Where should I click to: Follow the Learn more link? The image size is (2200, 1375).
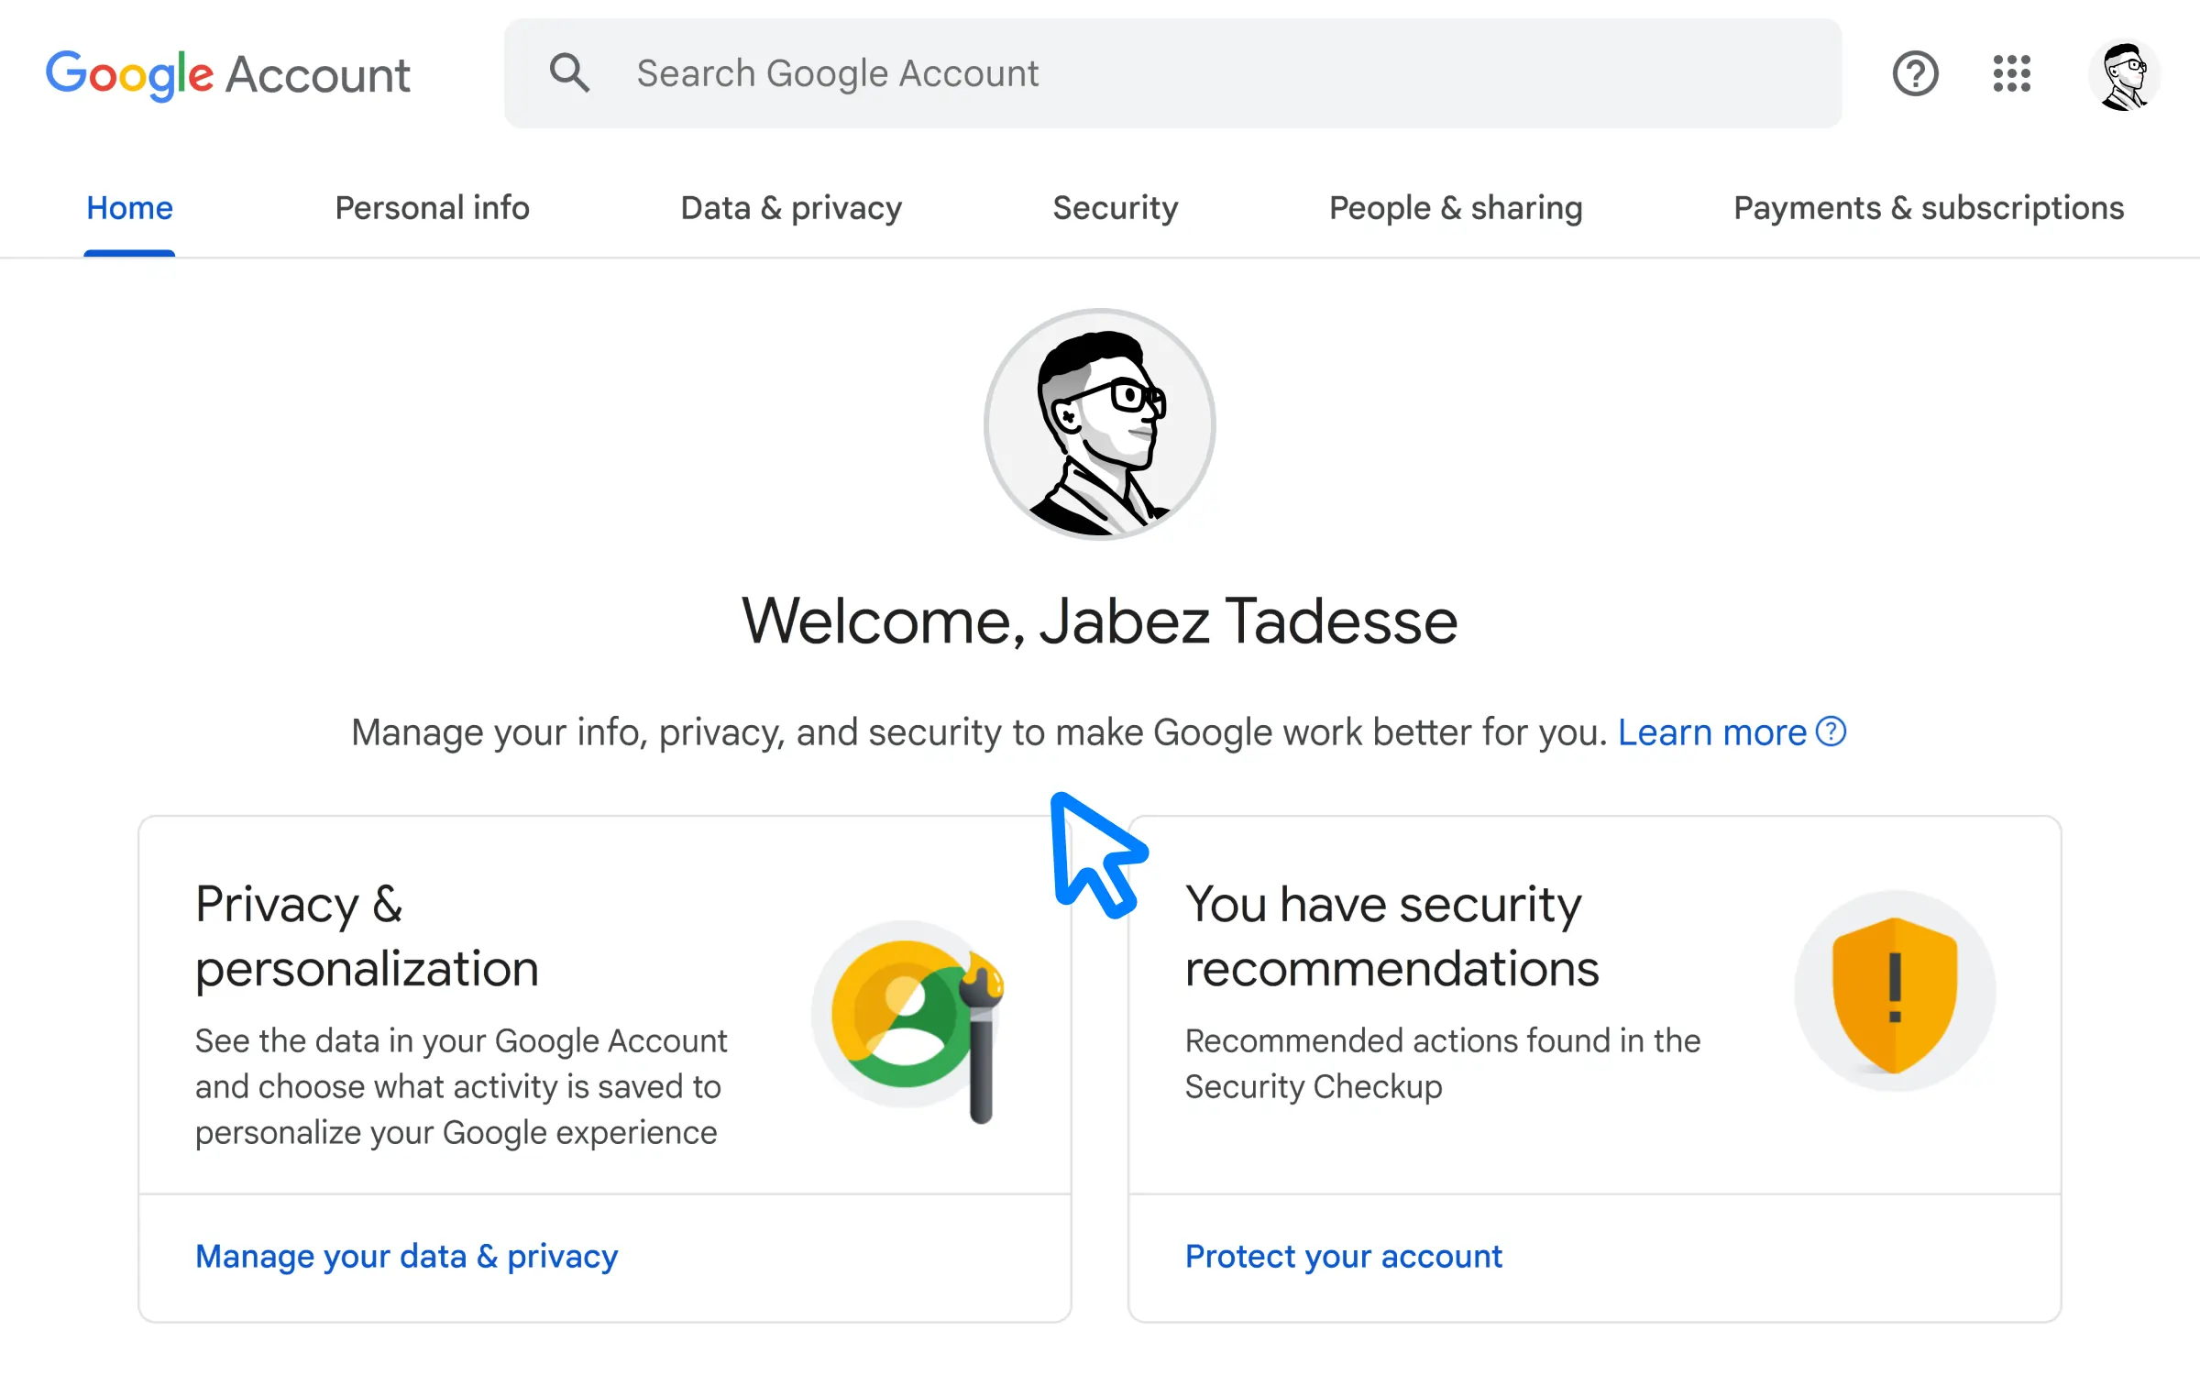[1712, 732]
